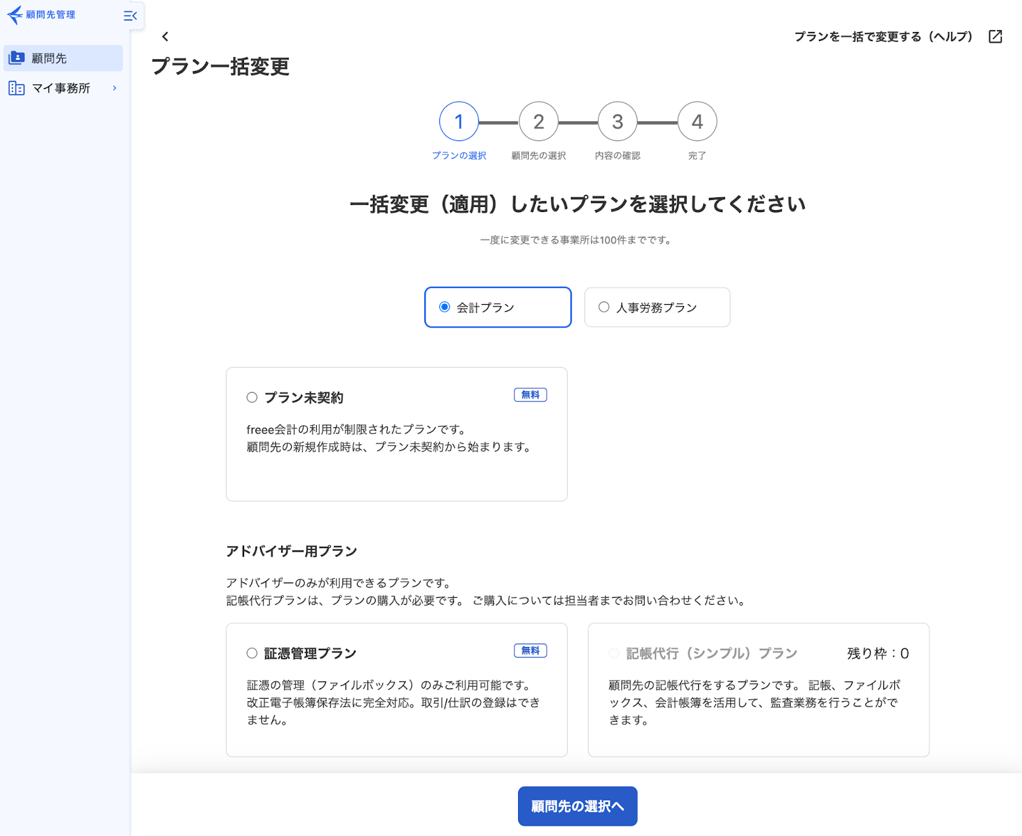Click the 顧問先の選択へ button
Viewport: 1022px width, 836px height.
pyautogui.click(x=577, y=806)
